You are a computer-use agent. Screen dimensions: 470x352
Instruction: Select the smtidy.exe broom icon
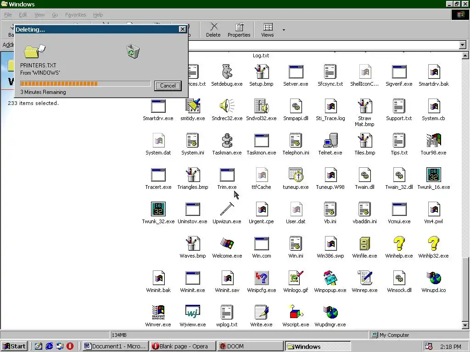point(193,106)
